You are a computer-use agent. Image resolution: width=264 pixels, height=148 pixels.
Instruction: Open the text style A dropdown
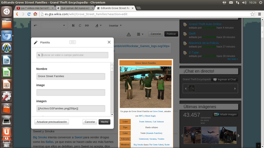coord(98,25)
